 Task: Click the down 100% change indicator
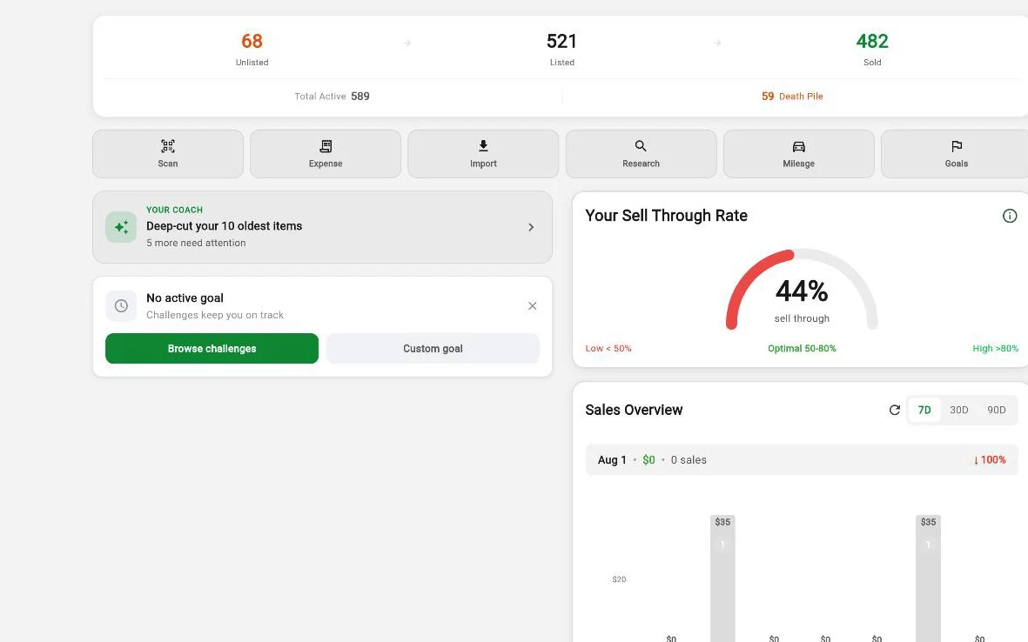(990, 460)
